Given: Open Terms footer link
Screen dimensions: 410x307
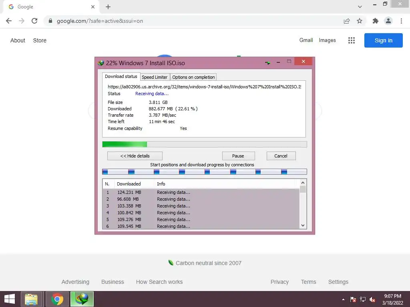Looking at the screenshot, I should click(x=309, y=282).
